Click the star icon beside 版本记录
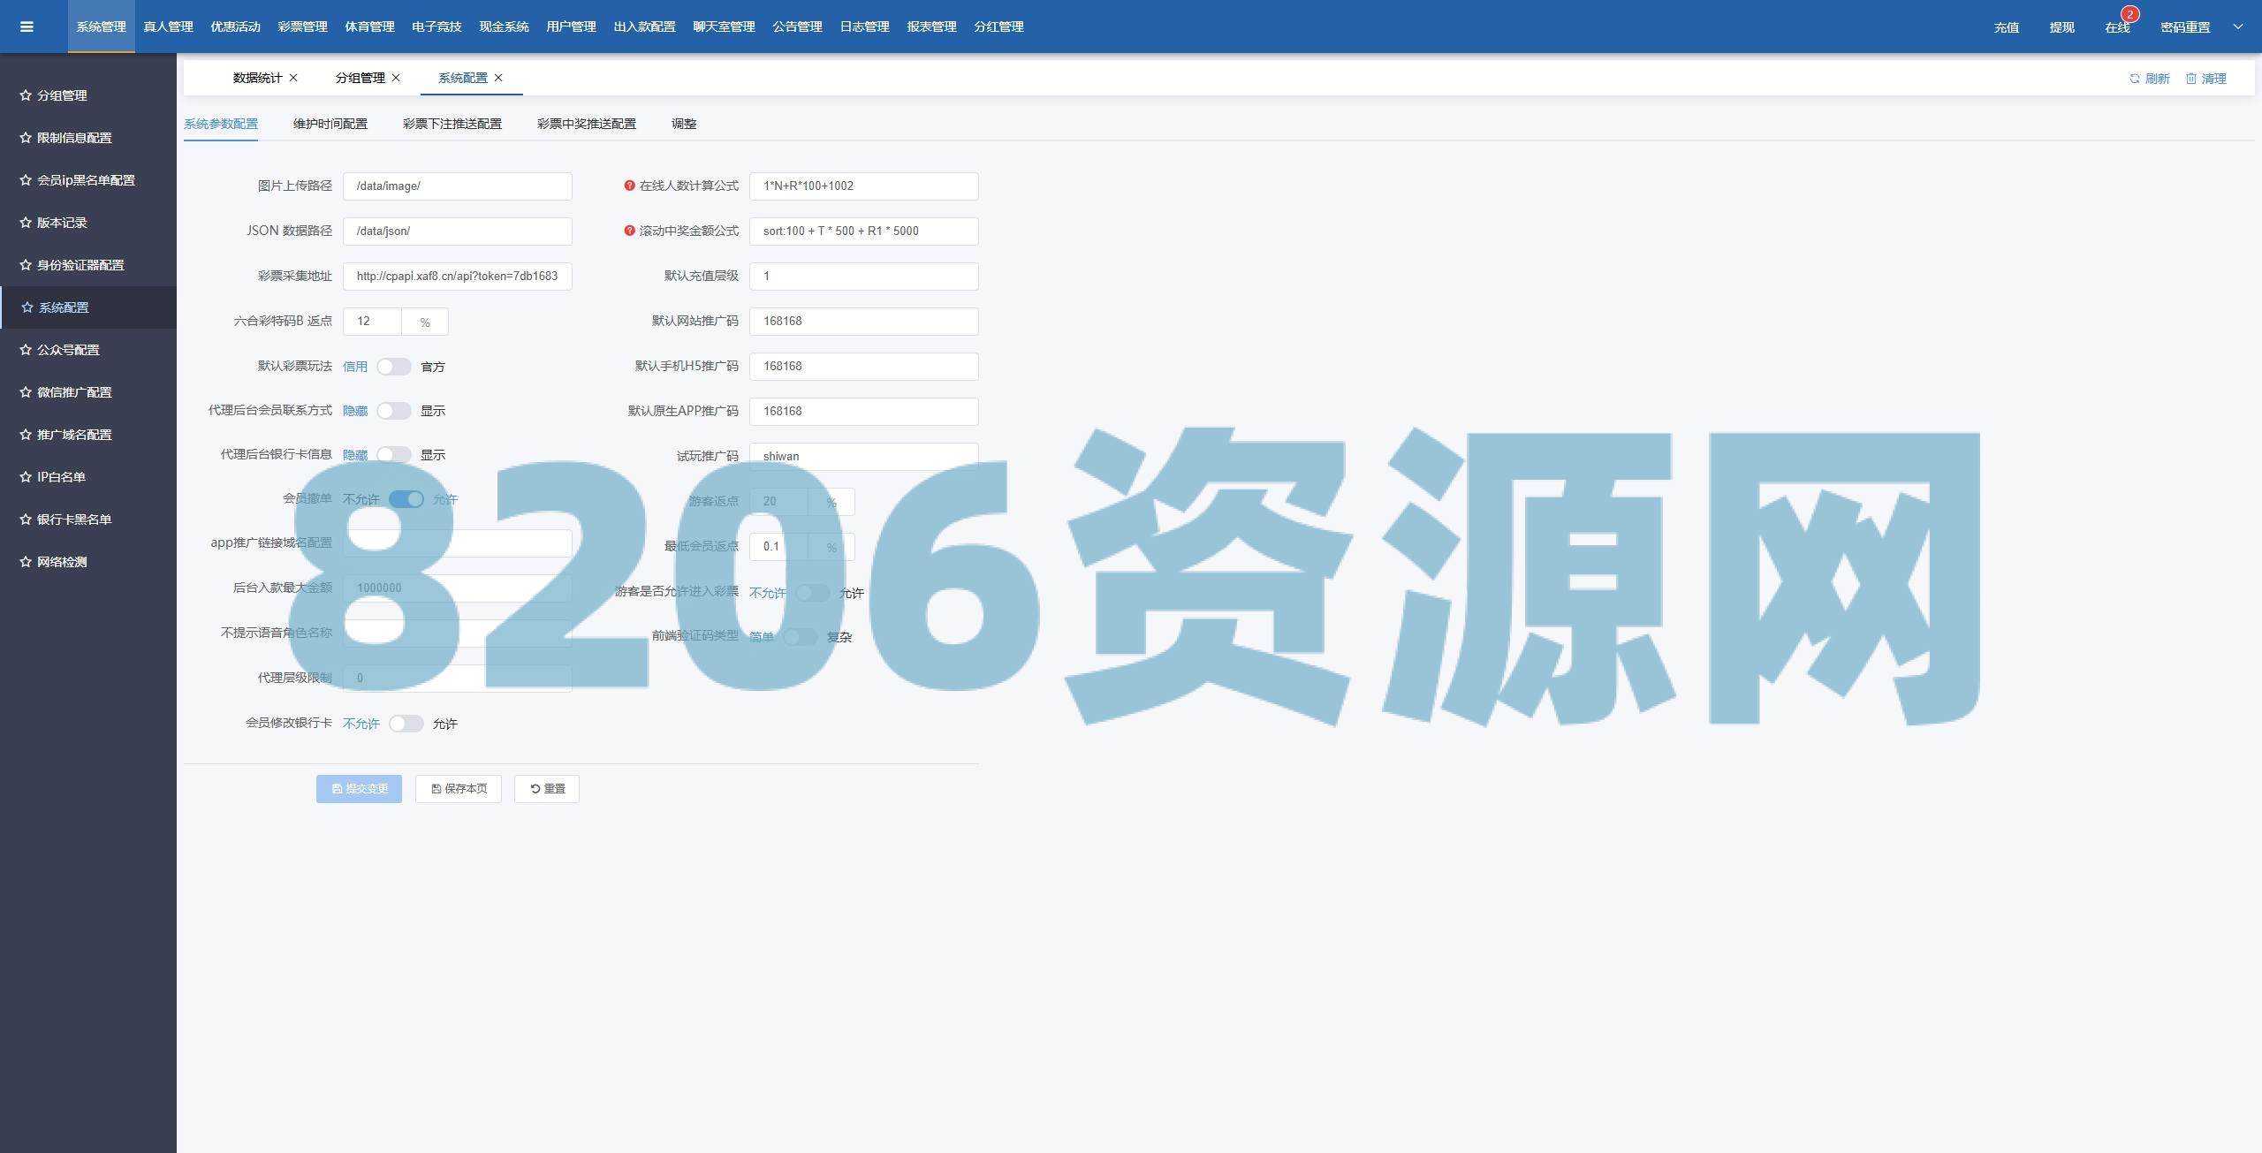This screenshot has height=1153, width=2262. click(x=26, y=223)
